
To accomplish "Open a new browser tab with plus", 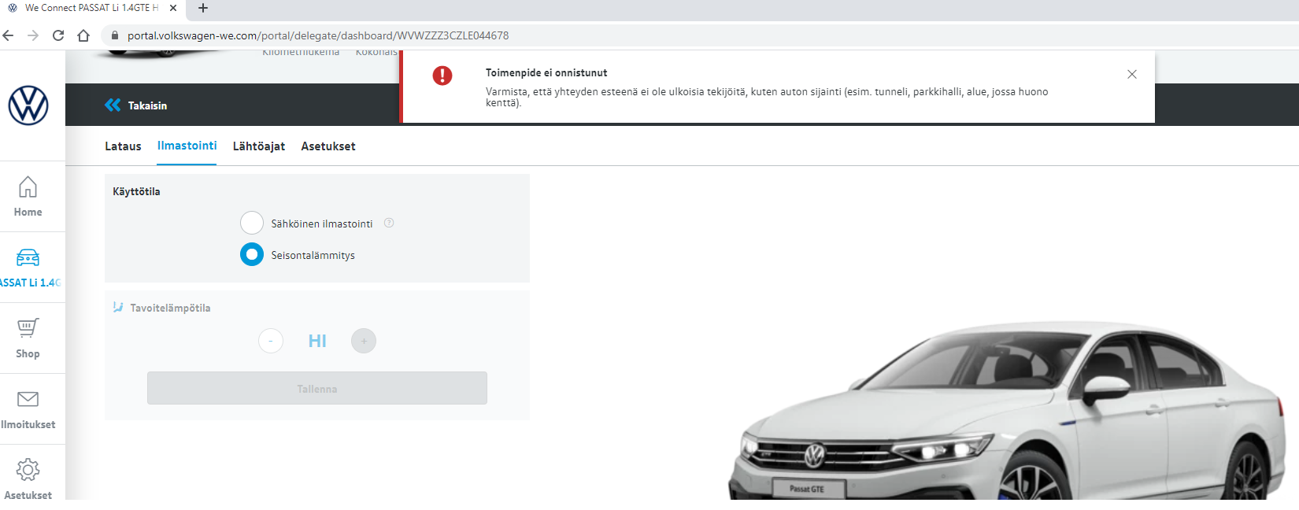I will tap(203, 8).
